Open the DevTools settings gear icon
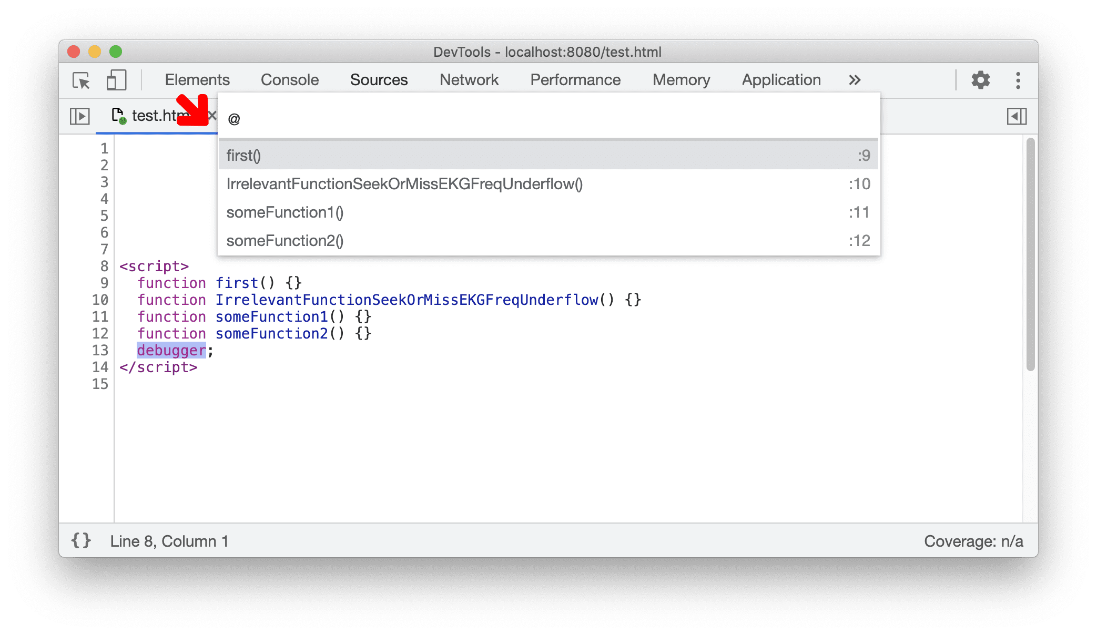1097x635 pixels. (981, 79)
